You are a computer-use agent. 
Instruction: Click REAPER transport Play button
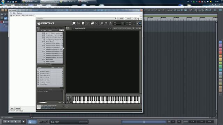(x=8, y=122)
